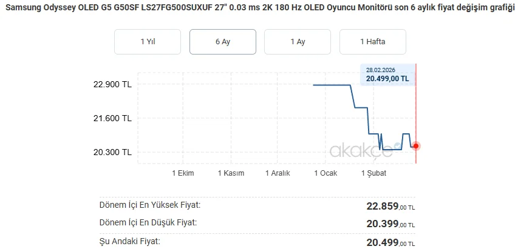This screenshot has height=249, width=518.
Task: Click the 20.300 TL axis label
Action: pyautogui.click(x=112, y=153)
